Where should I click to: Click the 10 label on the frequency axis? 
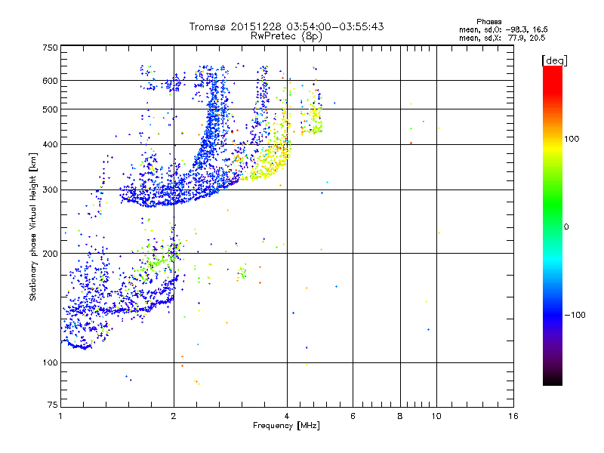(x=436, y=417)
